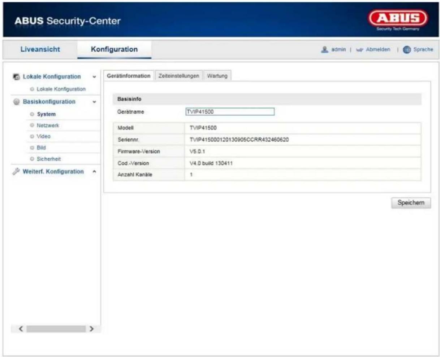This screenshot has width=440, height=357.
Task: Save settings with the Speichern button
Action: click(x=411, y=203)
